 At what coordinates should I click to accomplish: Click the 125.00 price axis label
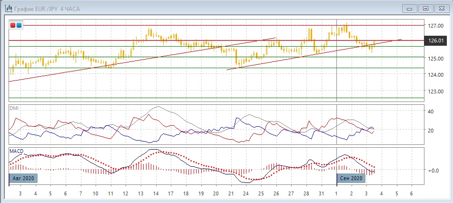click(x=435, y=59)
